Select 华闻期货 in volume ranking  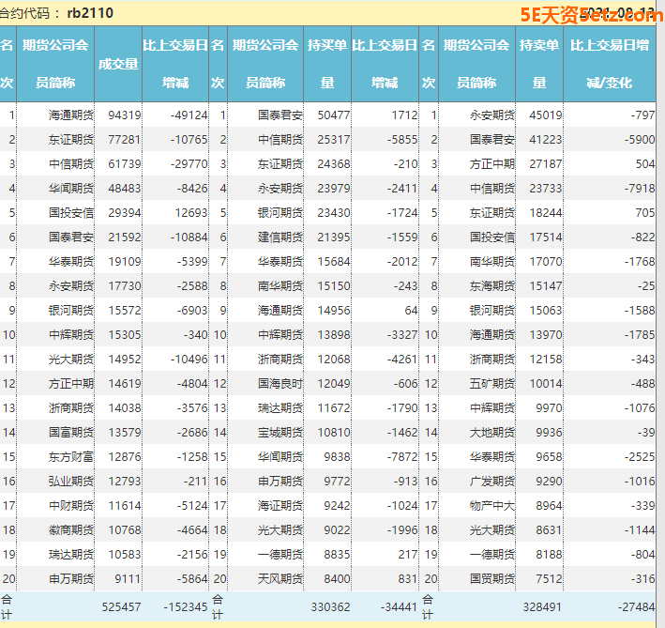click(71, 189)
